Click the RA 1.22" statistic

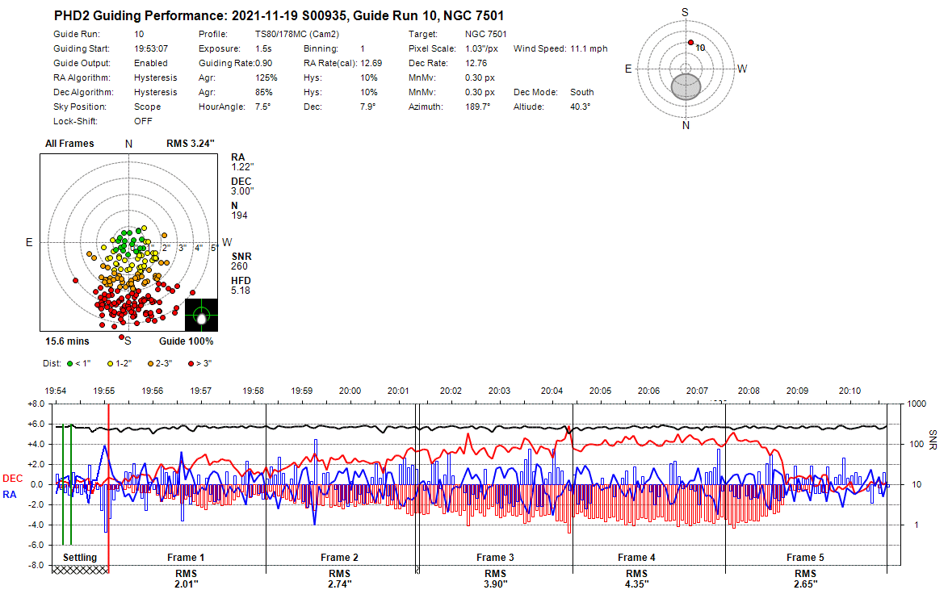(x=242, y=162)
